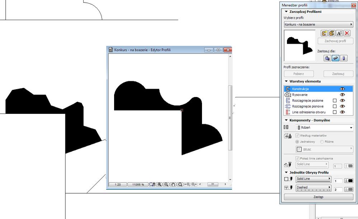Click the separator line pen icon beside Dashed
358x219 pixels.
tap(289, 188)
